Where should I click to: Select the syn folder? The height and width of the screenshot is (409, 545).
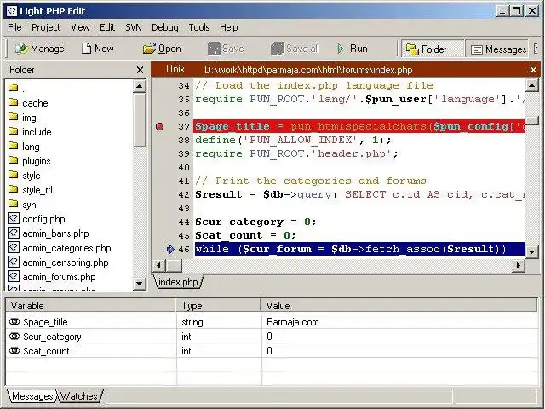click(x=22, y=204)
